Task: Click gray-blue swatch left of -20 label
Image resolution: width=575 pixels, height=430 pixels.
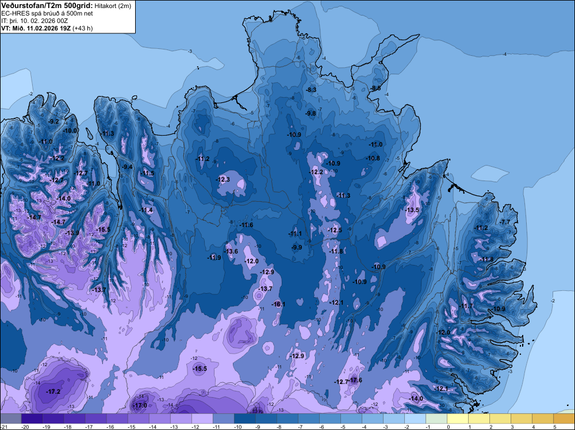Action: click(x=10, y=419)
